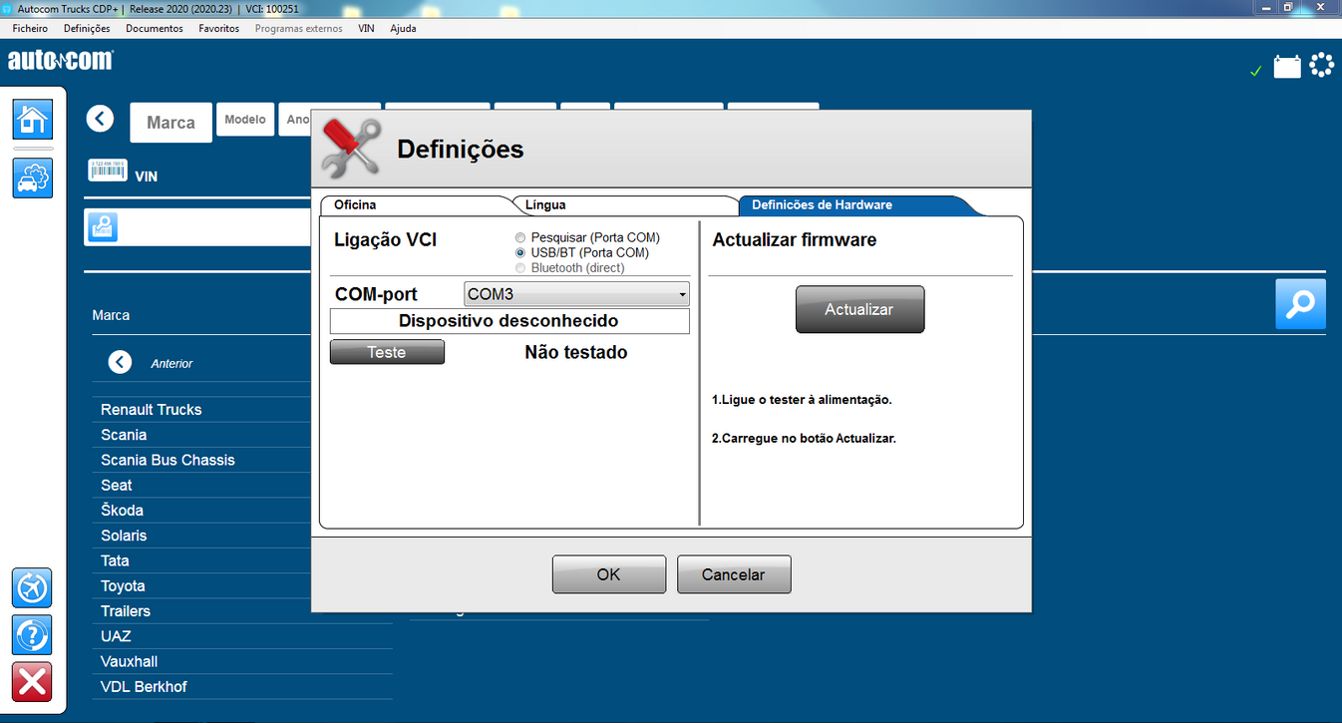
Task: Select Scania from the brand list
Action: click(x=123, y=435)
